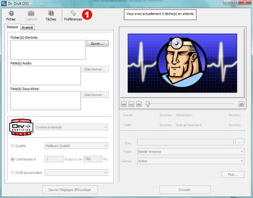Click the Encoder button
The width and height of the screenshot is (253, 198).
coord(185,190)
